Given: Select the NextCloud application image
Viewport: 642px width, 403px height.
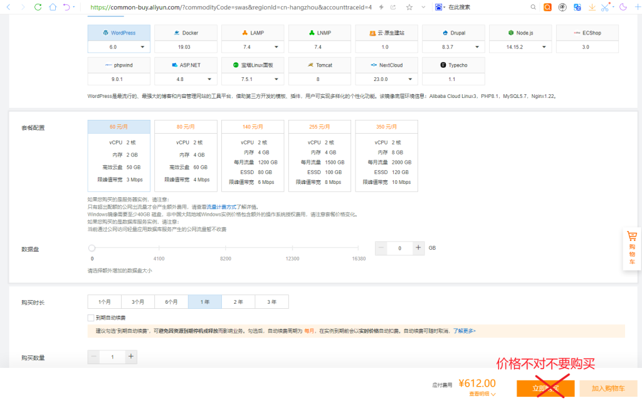Looking at the screenshot, I should (x=386, y=65).
